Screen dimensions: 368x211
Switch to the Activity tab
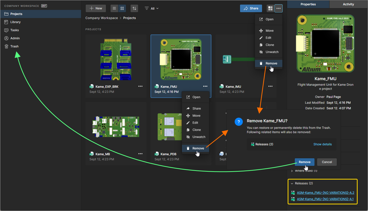pos(348,4)
